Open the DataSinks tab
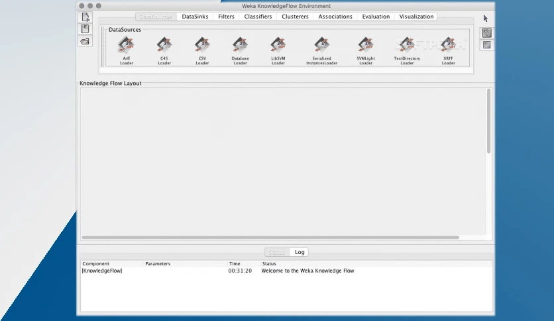554x321 pixels. 195,17
